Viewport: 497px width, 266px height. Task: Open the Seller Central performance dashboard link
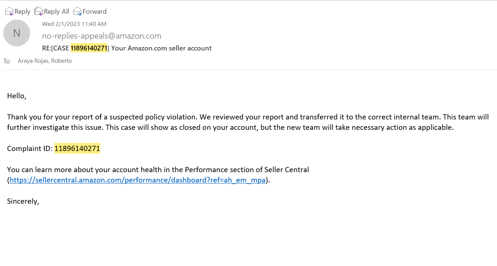click(138, 180)
